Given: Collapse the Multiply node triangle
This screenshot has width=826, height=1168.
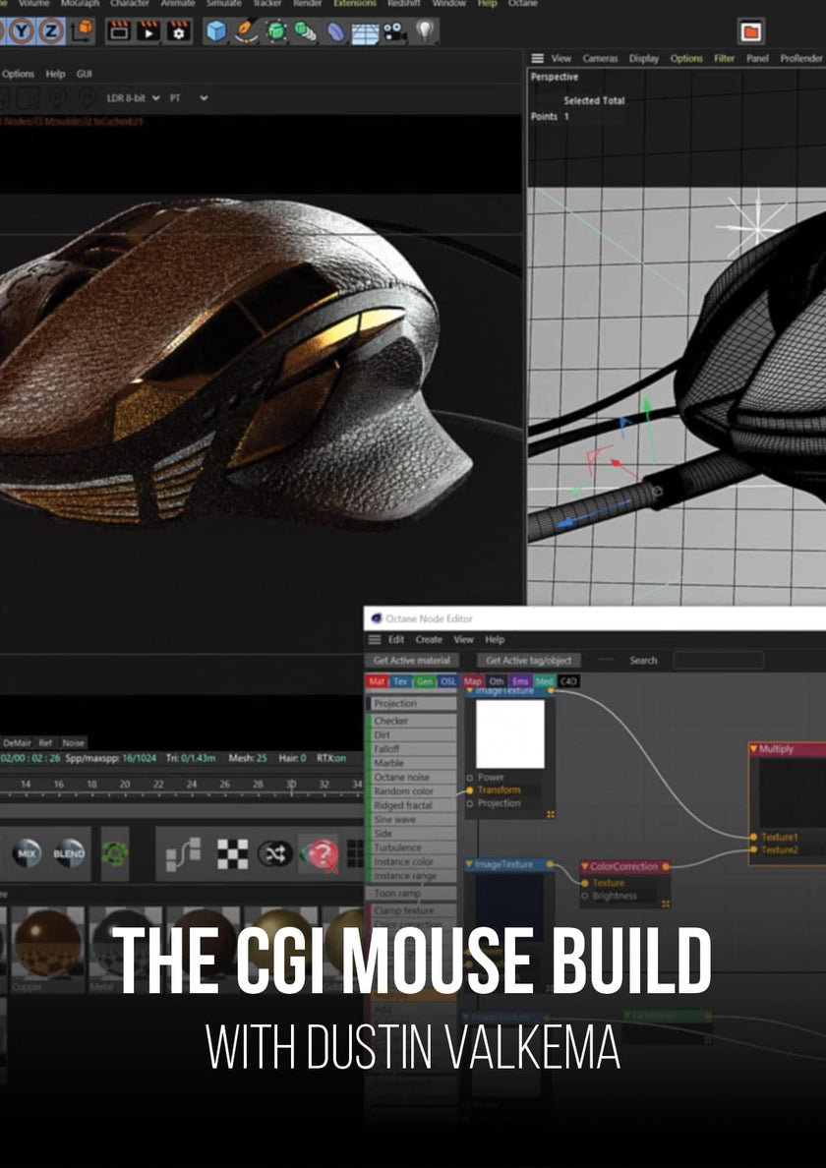Looking at the screenshot, I should point(754,749).
